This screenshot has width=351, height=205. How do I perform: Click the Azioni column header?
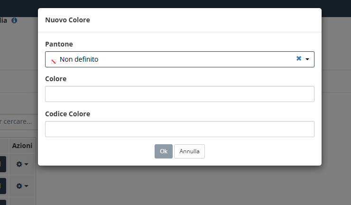(22, 146)
